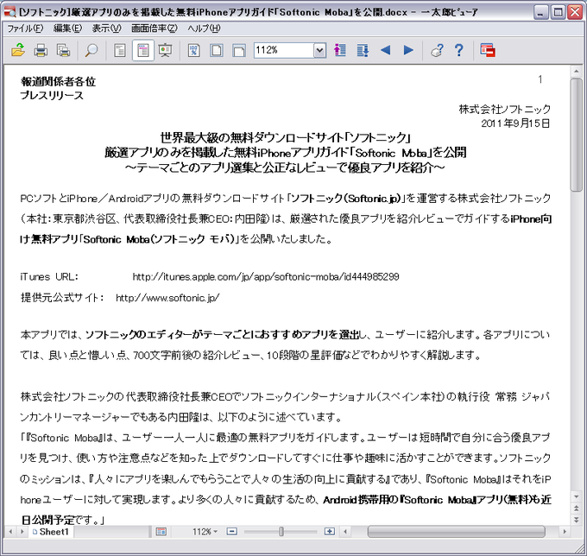Start presentation screen mode icon

[166, 50]
